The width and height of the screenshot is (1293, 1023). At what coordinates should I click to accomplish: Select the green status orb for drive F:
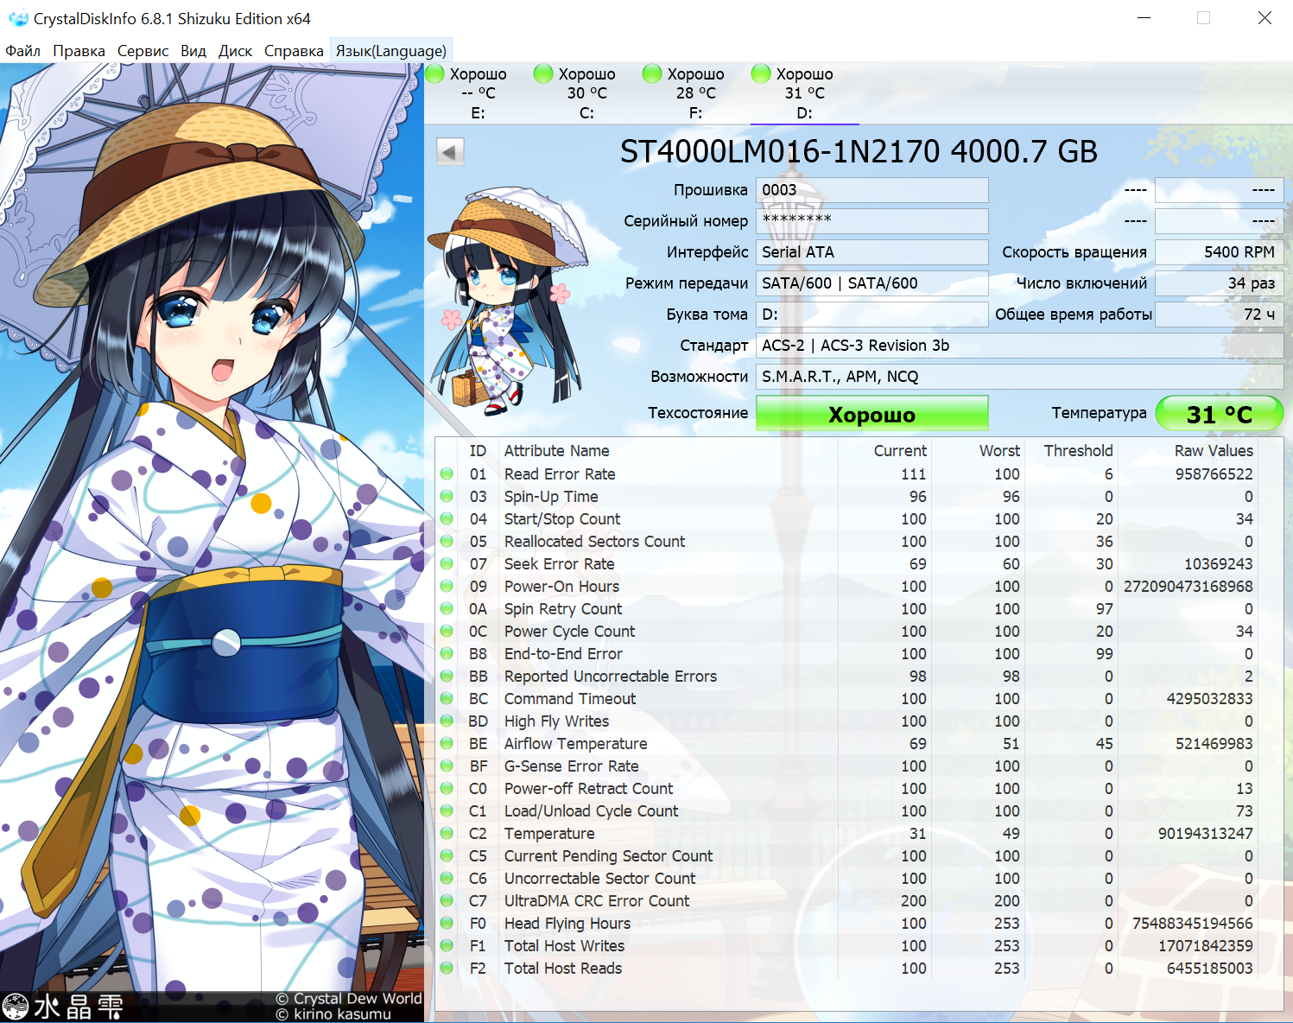tap(652, 74)
